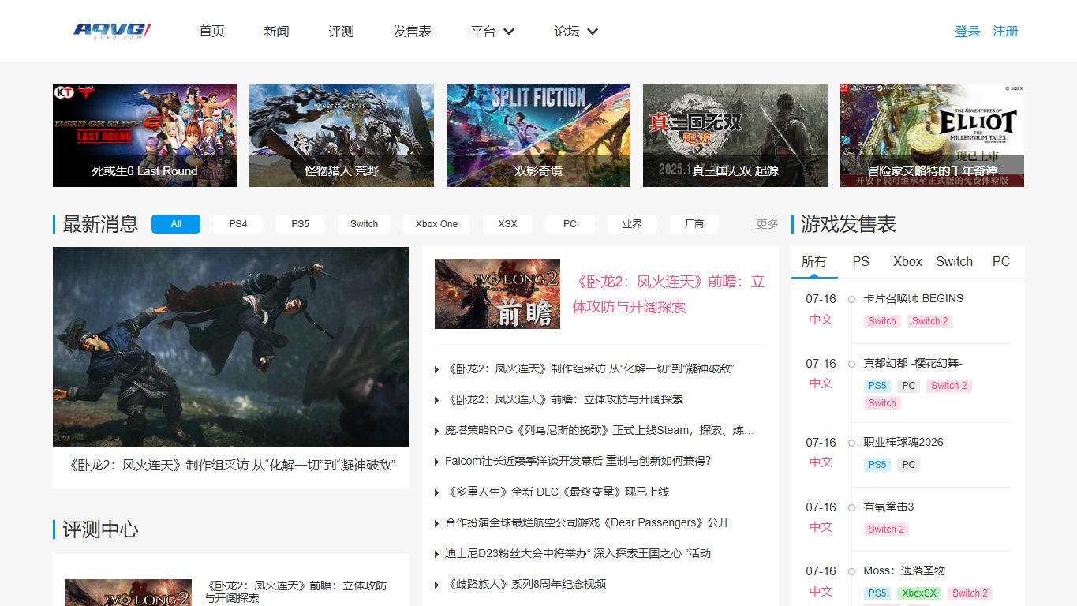Open headline 《卧龙2：凤火连天》前瞻：立体攻防与开阔探索 in pink
Viewport: 1077px width, 606px height.
click(x=668, y=294)
